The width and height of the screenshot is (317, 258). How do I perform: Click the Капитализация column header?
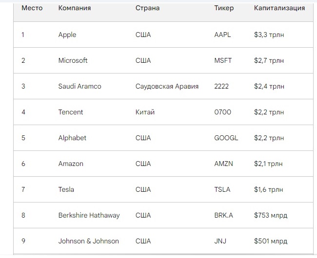point(279,8)
